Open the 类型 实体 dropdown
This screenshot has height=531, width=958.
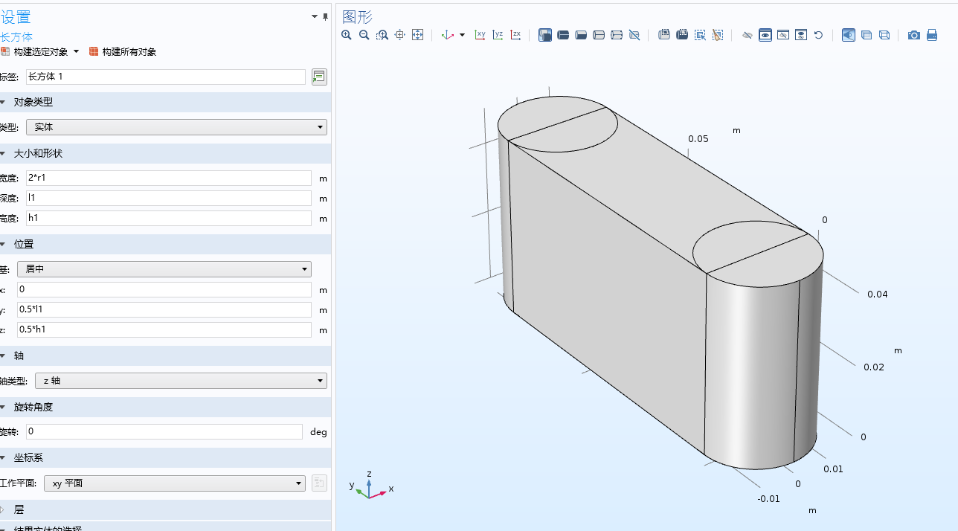tap(176, 127)
